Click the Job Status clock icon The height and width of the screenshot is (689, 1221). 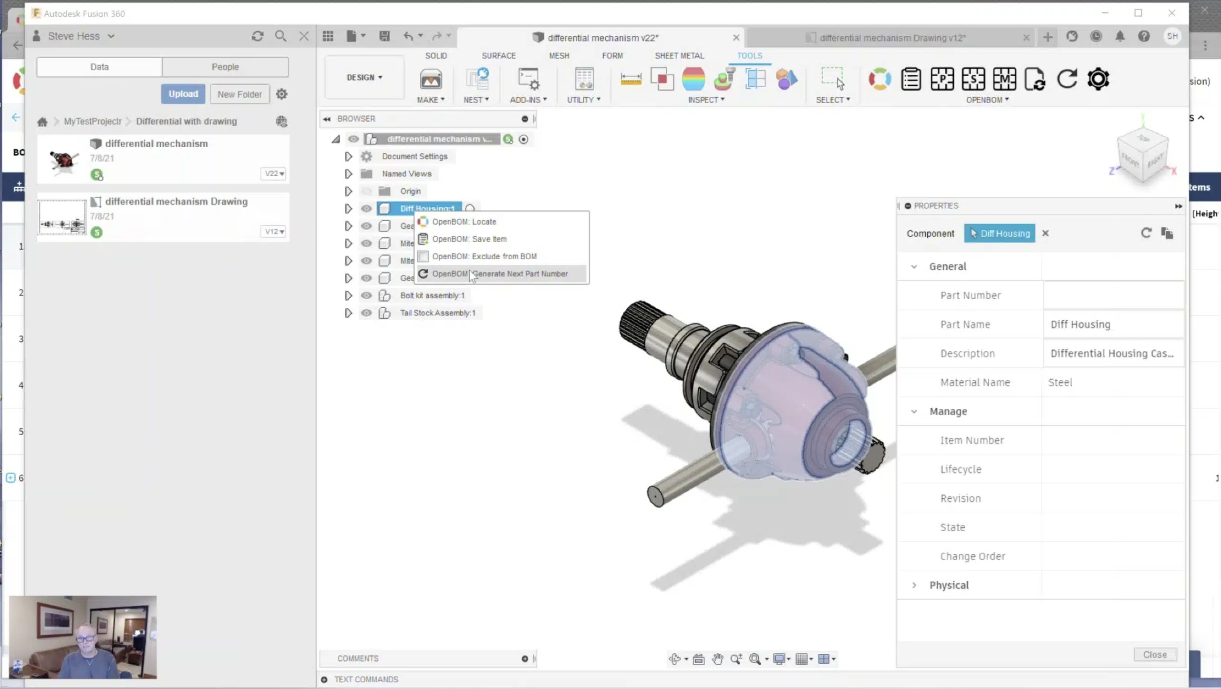click(1096, 36)
